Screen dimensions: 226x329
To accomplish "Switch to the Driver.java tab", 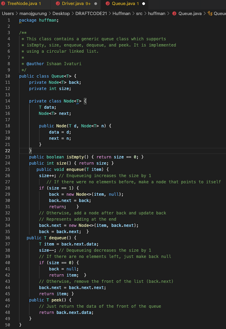I will pos(73,4).
